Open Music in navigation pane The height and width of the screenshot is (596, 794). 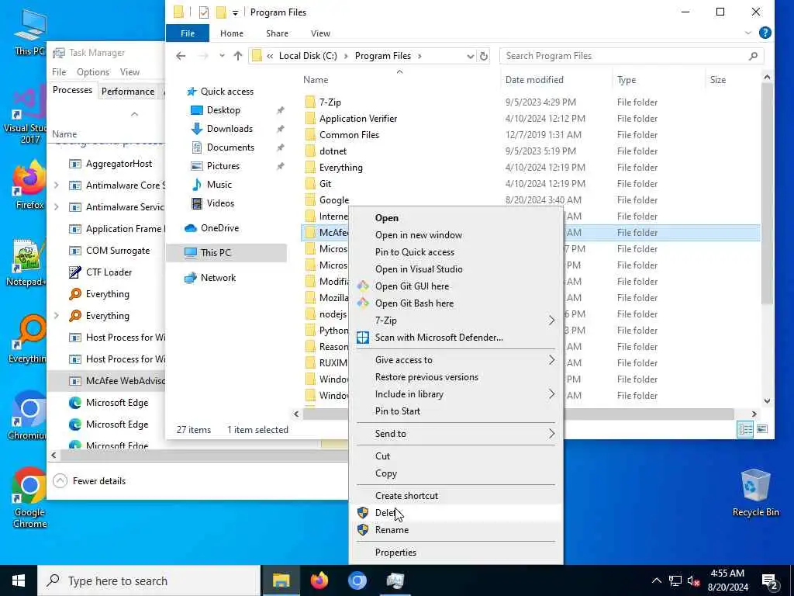(219, 185)
